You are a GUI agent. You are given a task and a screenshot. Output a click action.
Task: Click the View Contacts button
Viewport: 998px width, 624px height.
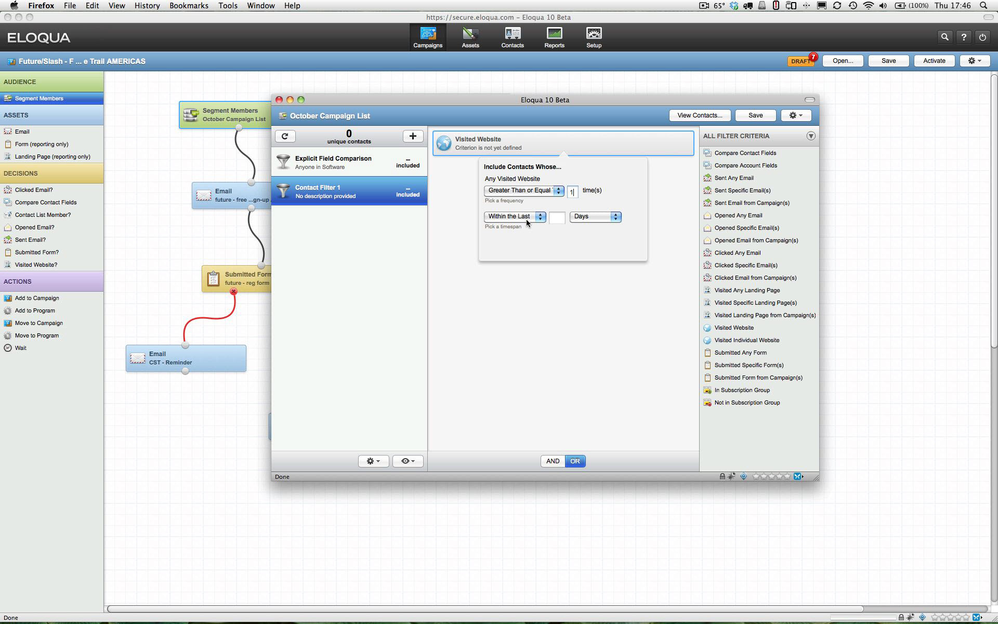[x=699, y=115]
